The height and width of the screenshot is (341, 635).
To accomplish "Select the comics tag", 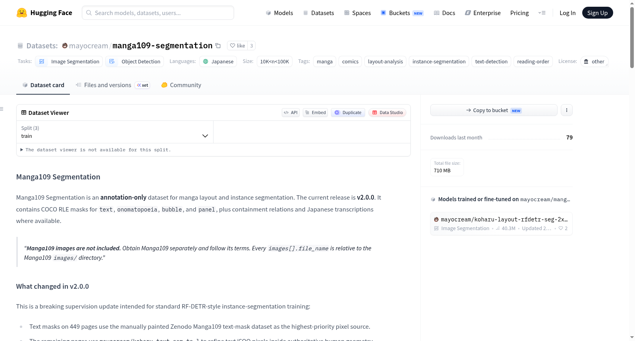I will tap(350, 61).
